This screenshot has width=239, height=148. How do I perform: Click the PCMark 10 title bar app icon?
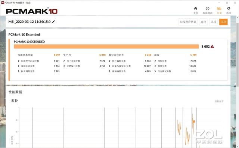(x=3, y=3)
